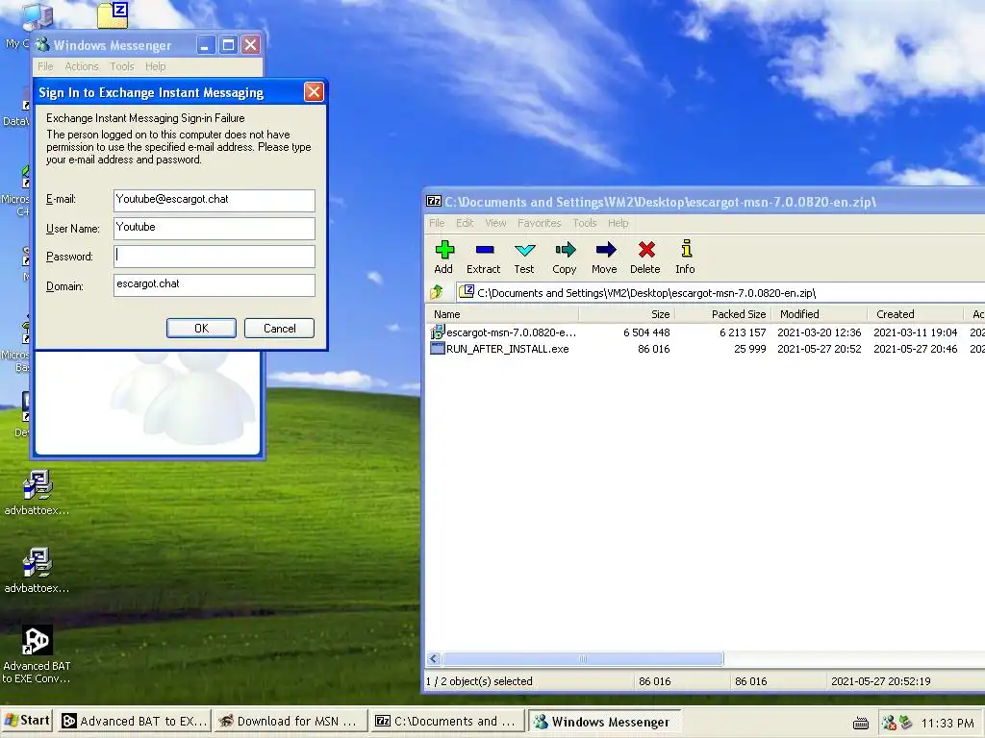Select the zip folder icon on desktop
This screenshot has width=985, height=738.
(114, 15)
